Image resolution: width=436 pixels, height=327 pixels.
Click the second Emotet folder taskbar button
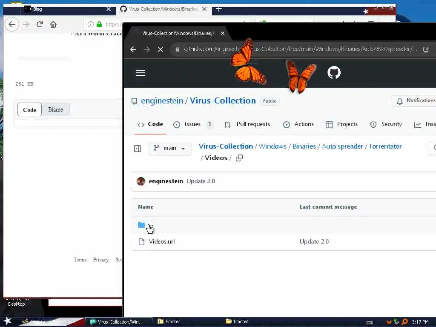(x=237, y=322)
